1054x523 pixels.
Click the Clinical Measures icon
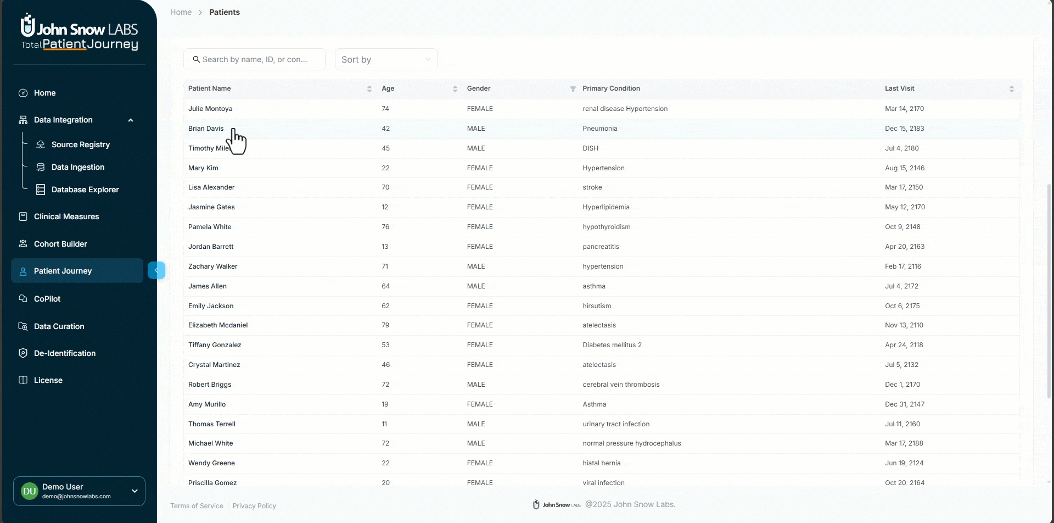[x=23, y=216]
